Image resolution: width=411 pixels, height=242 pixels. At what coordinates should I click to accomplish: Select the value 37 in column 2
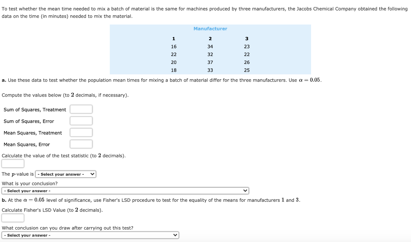click(x=210, y=62)
